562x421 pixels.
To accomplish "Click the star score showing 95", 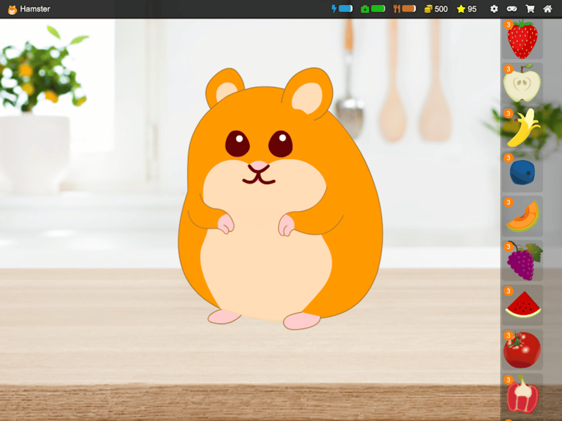I will tap(467, 9).
